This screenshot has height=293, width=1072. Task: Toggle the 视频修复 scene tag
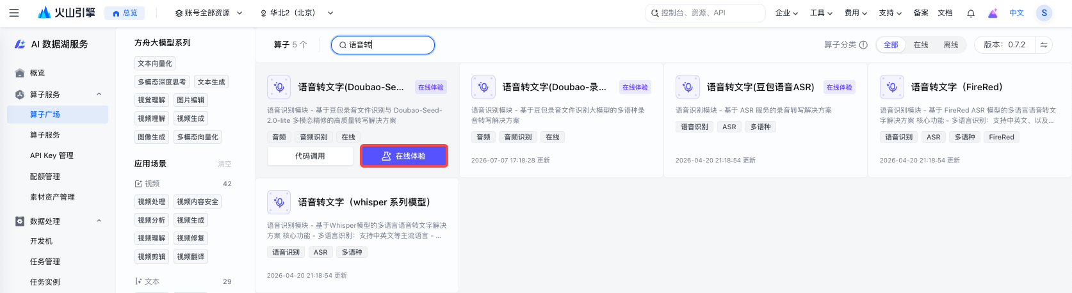pyautogui.click(x=191, y=238)
